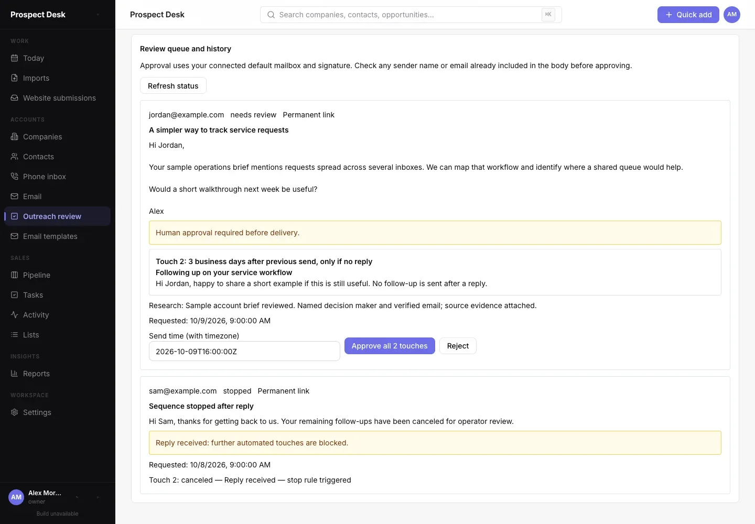Open the AM avatar in top bar
755x524 pixels.
coord(732,15)
